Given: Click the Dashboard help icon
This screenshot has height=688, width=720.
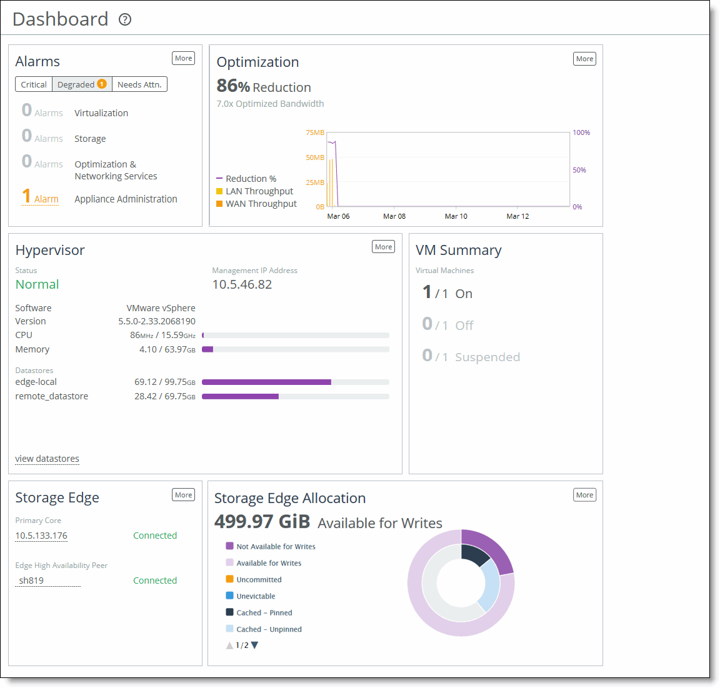Looking at the screenshot, I should pyautogui.click(x=124, y=19).
